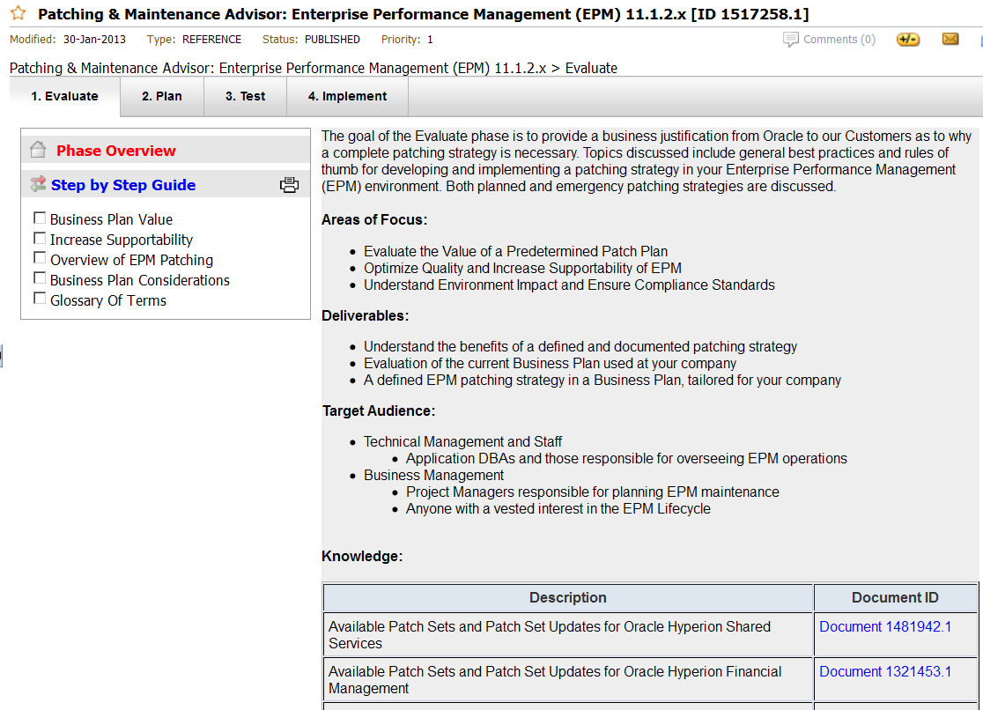983x710 pixels.
Task: Check the Glossary Of Terms checkbox
Action: (40, 298)
